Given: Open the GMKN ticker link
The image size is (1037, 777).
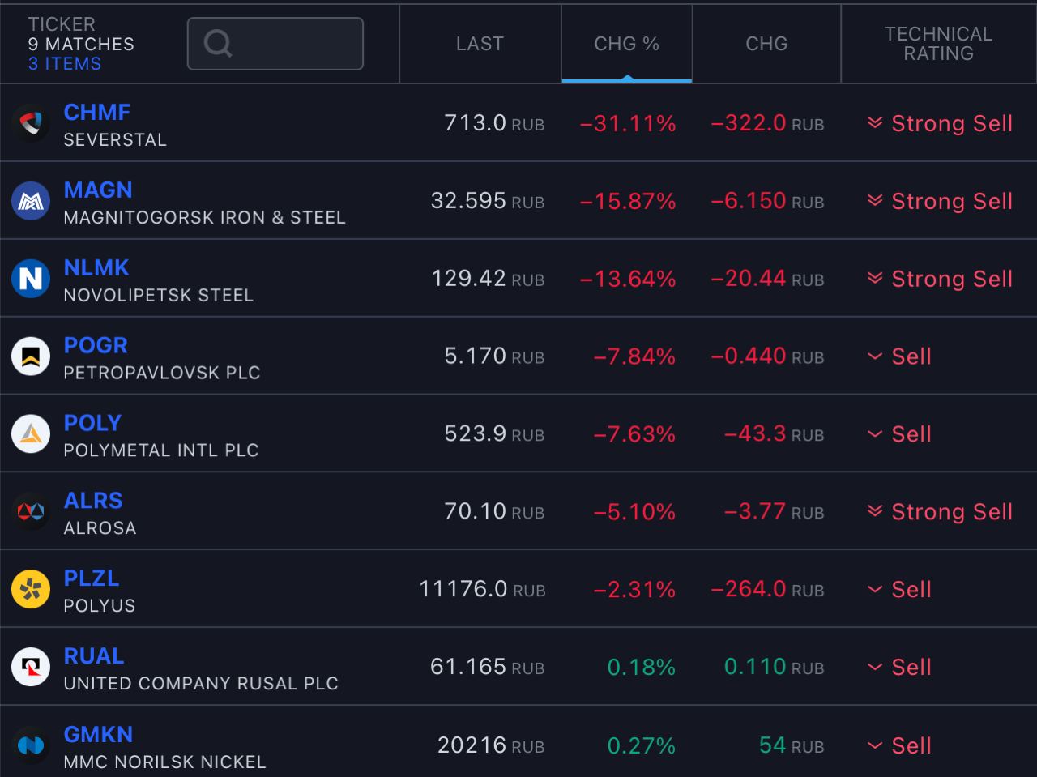Looking at the screenshot, I should tap(98, 734).
